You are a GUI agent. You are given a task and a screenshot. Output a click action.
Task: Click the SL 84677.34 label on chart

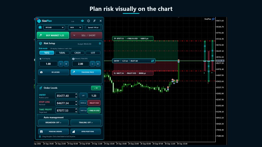click(133, 73)
